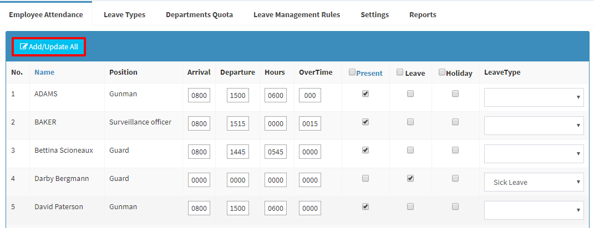Go to the Reports tab
Viewport: 594px width, 228px height.
click(423, 15)
